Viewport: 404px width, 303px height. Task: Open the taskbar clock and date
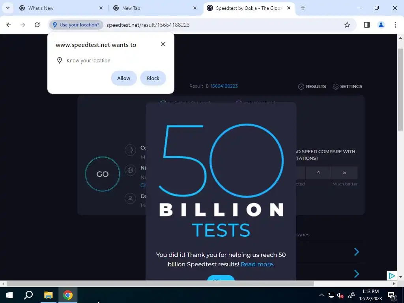(x=370, y=295)
